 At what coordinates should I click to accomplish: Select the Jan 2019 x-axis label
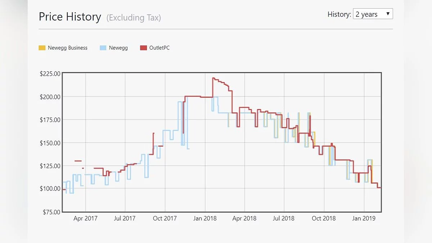coord(364,219)
